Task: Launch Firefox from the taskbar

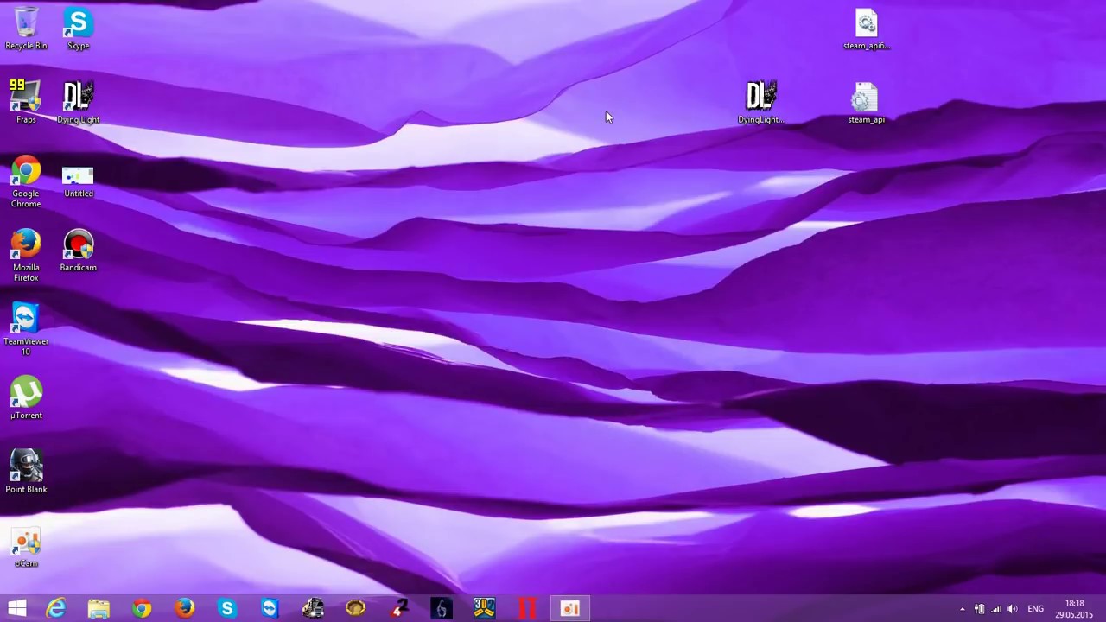Action: coord(184,609)
